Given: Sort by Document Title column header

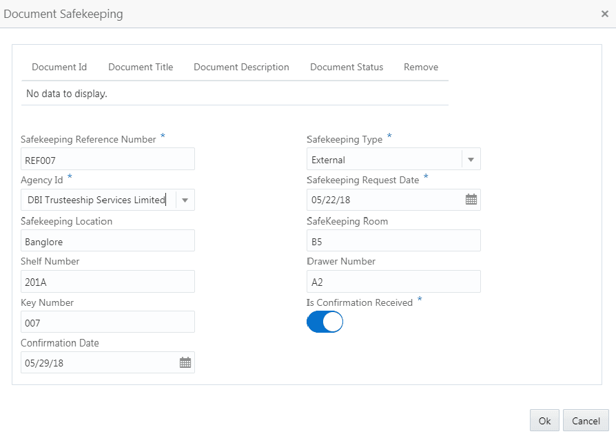Looking at the screenshot, I should (x=141, y=67).
